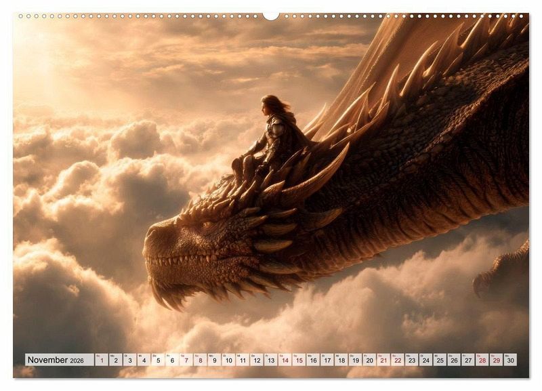Click the red-numbered day 28
Image resolution: width=542 pixels, height=391 pixels.
pos(482,360)
